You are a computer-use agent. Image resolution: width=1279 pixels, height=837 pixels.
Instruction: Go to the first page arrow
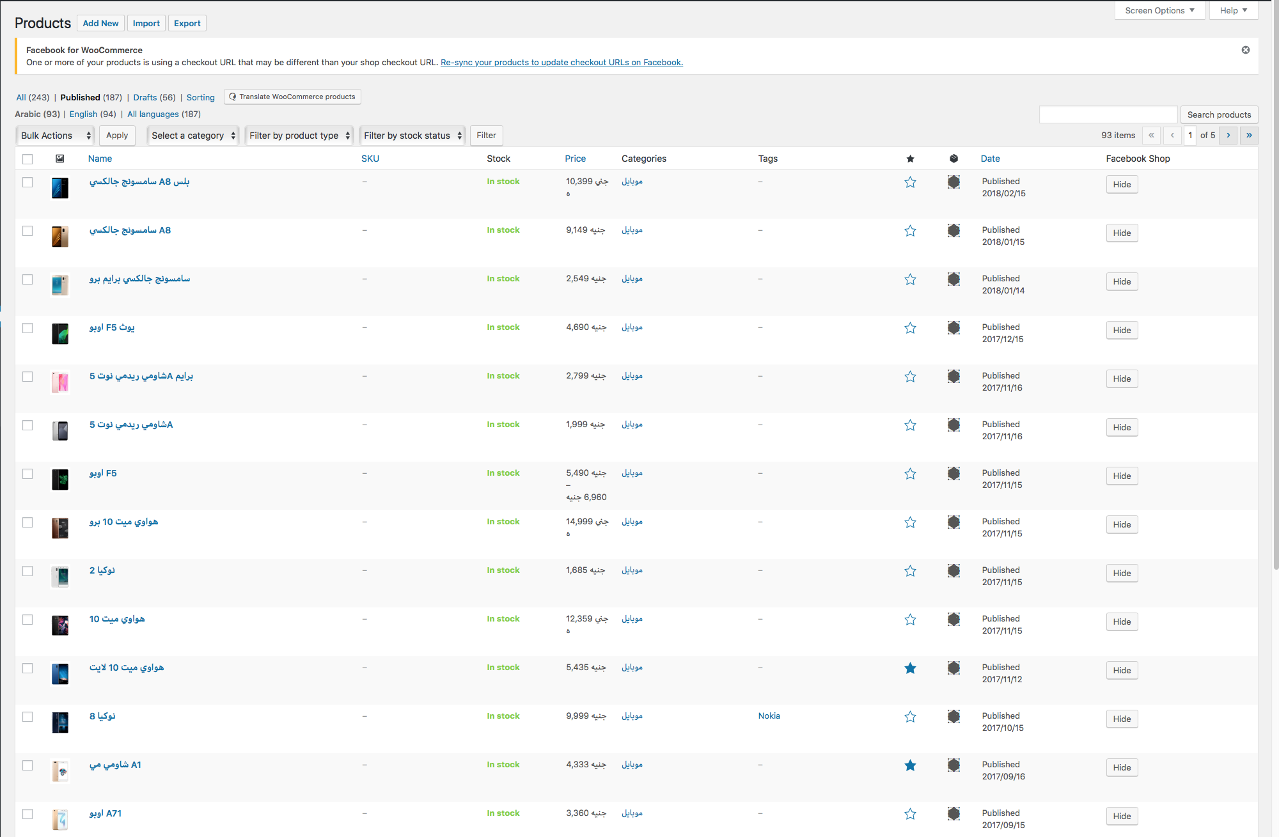(x=1151, y=136)
